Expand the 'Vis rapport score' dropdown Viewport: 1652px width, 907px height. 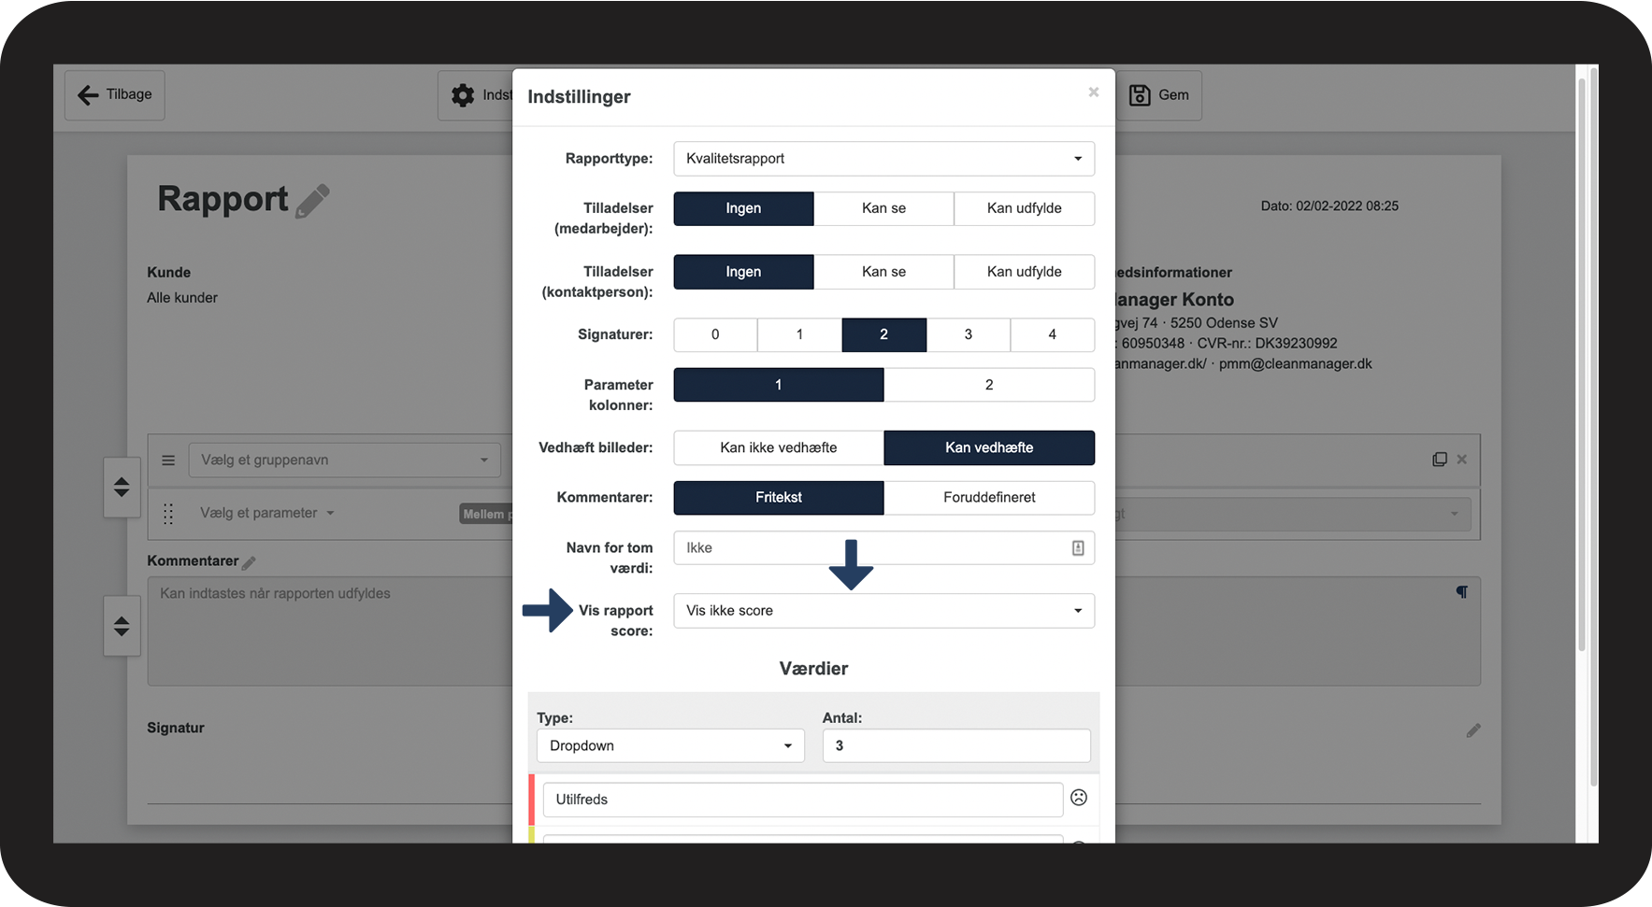[x=883, y=611]
